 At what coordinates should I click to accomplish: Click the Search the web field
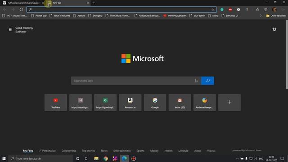tap(136, 81)
